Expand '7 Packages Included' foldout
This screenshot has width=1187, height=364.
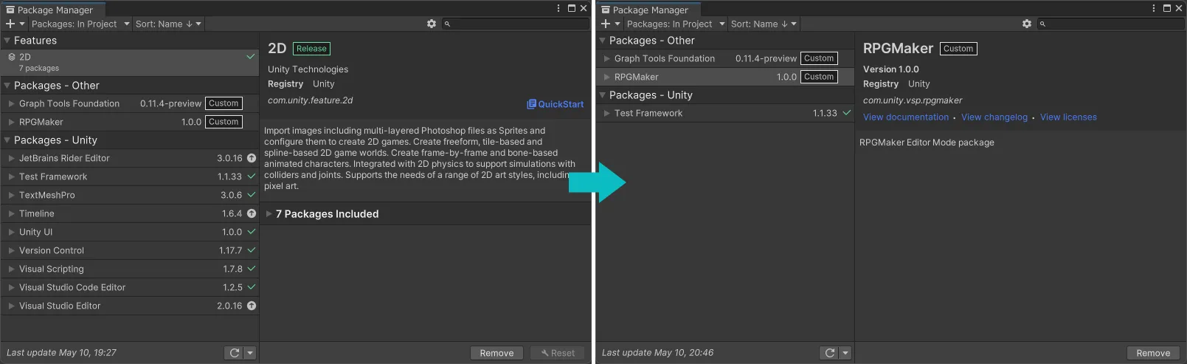[x=269, y=214]
